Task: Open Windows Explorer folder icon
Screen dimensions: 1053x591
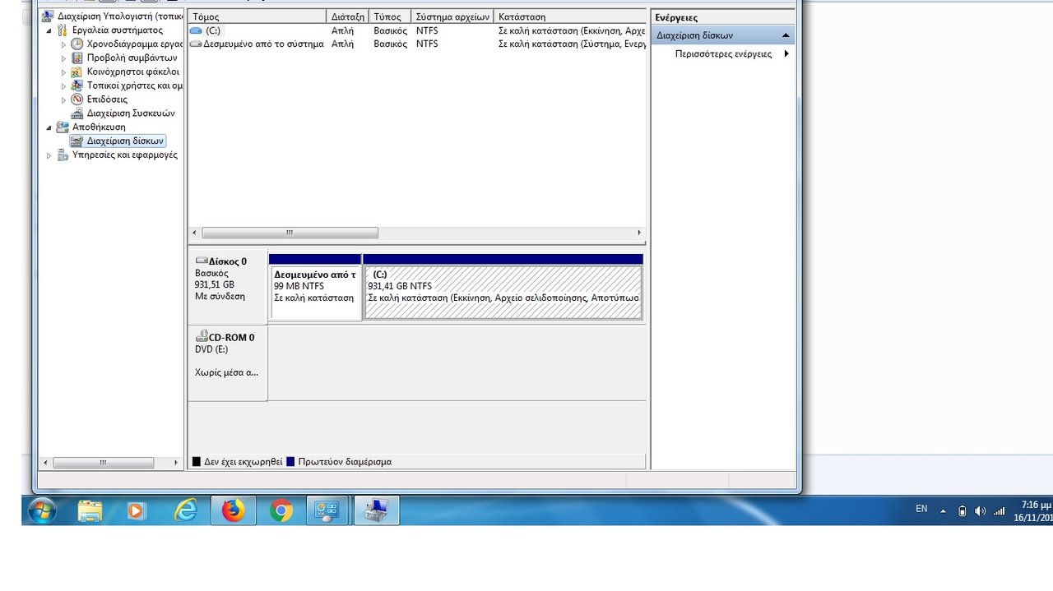Action: [x=90, y=511]
